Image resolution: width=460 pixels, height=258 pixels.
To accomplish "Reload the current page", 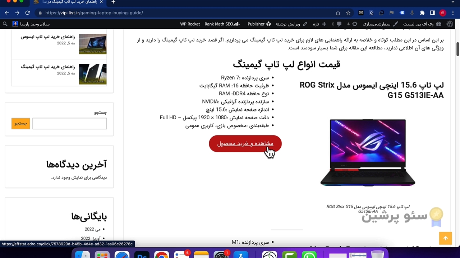I will pyautogui.click(x=27, y=13).
